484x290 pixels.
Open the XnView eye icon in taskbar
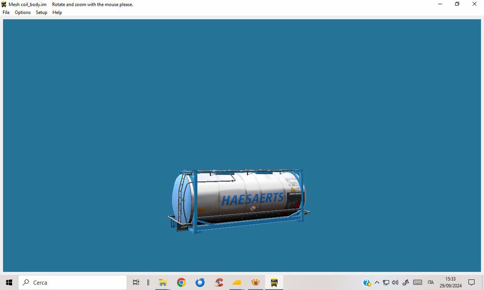tap(255, 282)
